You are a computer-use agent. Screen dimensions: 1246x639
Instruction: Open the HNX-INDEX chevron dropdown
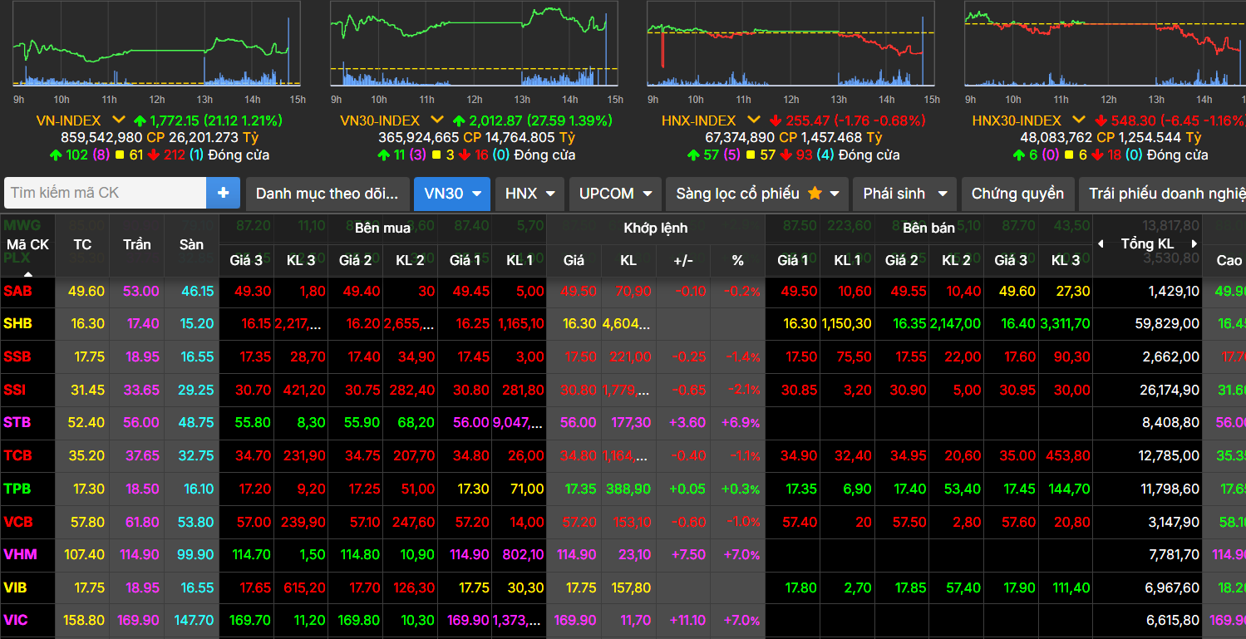pyautogui.click(x=753, y=120)
